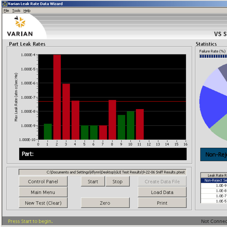Zero the leak detector
Screen dimensions: 227x227
click(105, 203)
